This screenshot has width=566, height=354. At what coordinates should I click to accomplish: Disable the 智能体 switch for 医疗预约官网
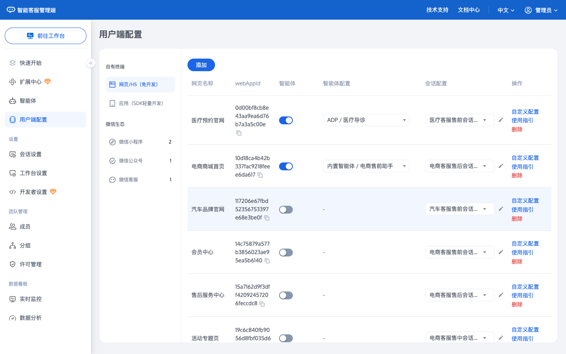pyautogui.click(x=286, y=120)
